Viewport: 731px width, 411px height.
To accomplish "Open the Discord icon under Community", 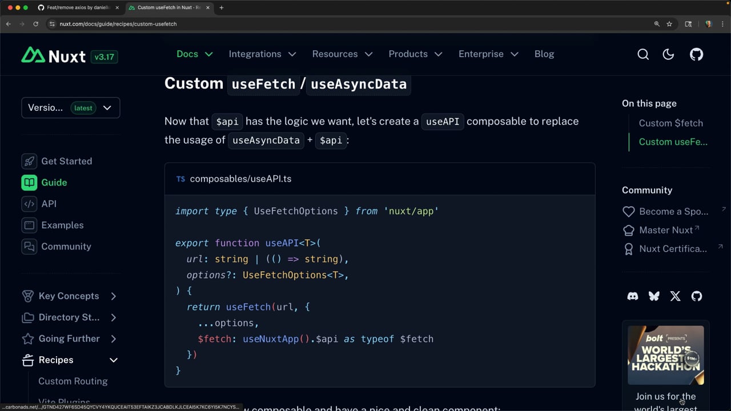I will (633, 296).
